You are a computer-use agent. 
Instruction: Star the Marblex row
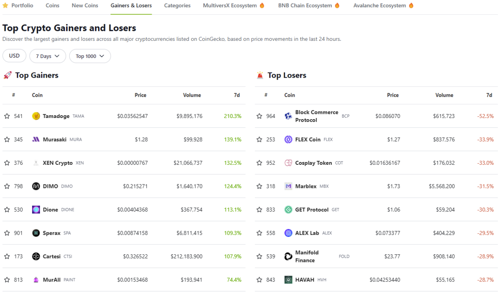[259, 186]
